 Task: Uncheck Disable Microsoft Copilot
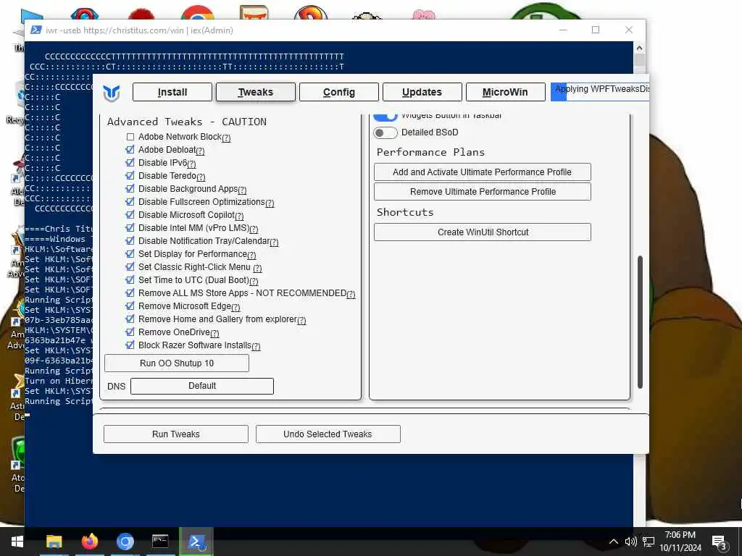tap(130, 215)
